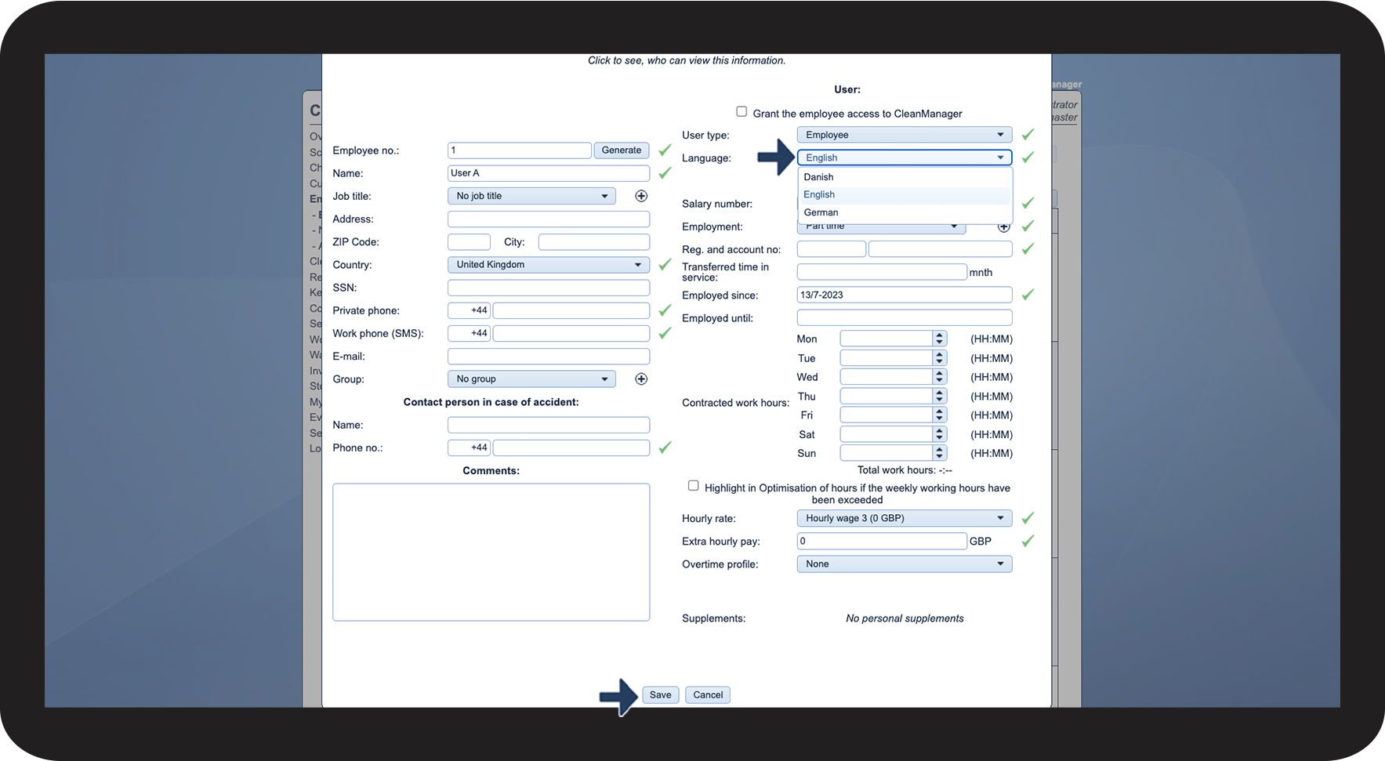Click green checkmark beside Employed since field
Screen dimensions: 1385x761
tap(1028, 295)
